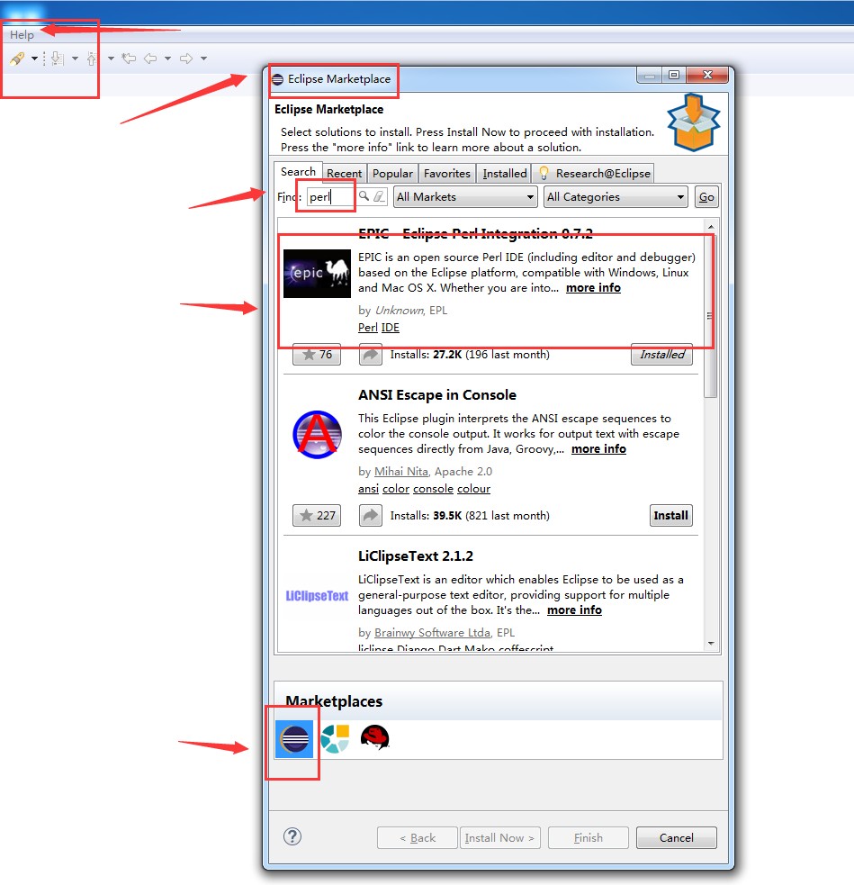Screen dimensions: 854x885
Task: Switch to the Search tab
Action: pos(298,172)
